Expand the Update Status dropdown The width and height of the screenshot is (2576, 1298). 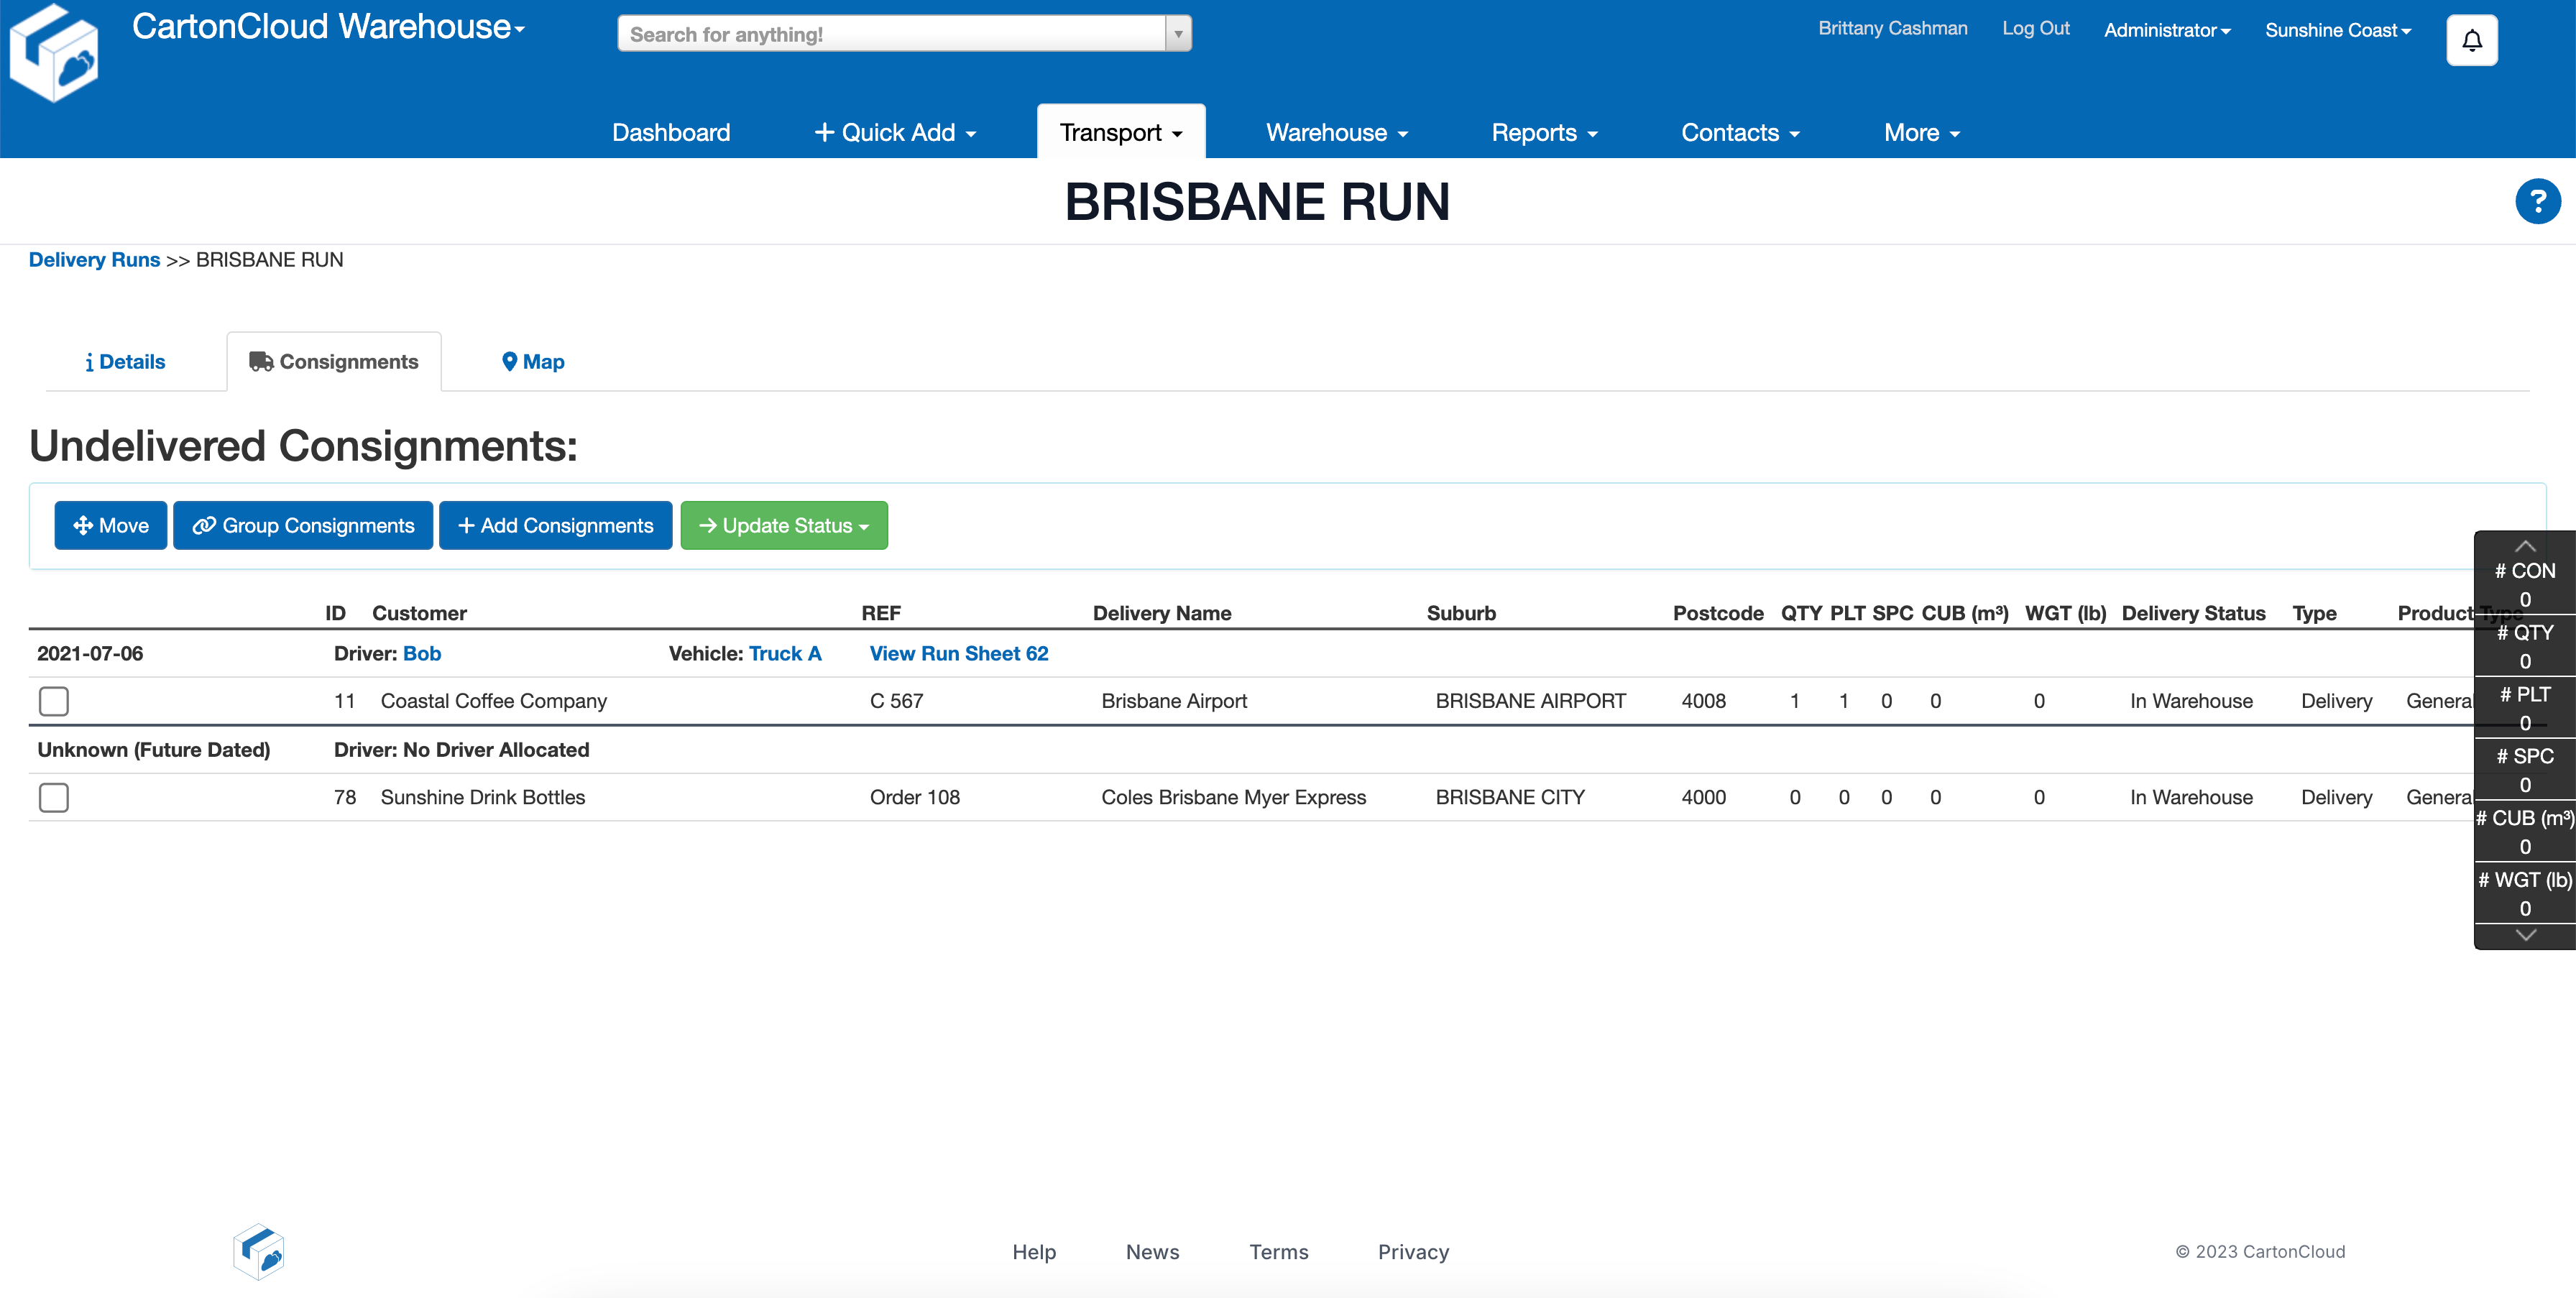pos(784,526)
